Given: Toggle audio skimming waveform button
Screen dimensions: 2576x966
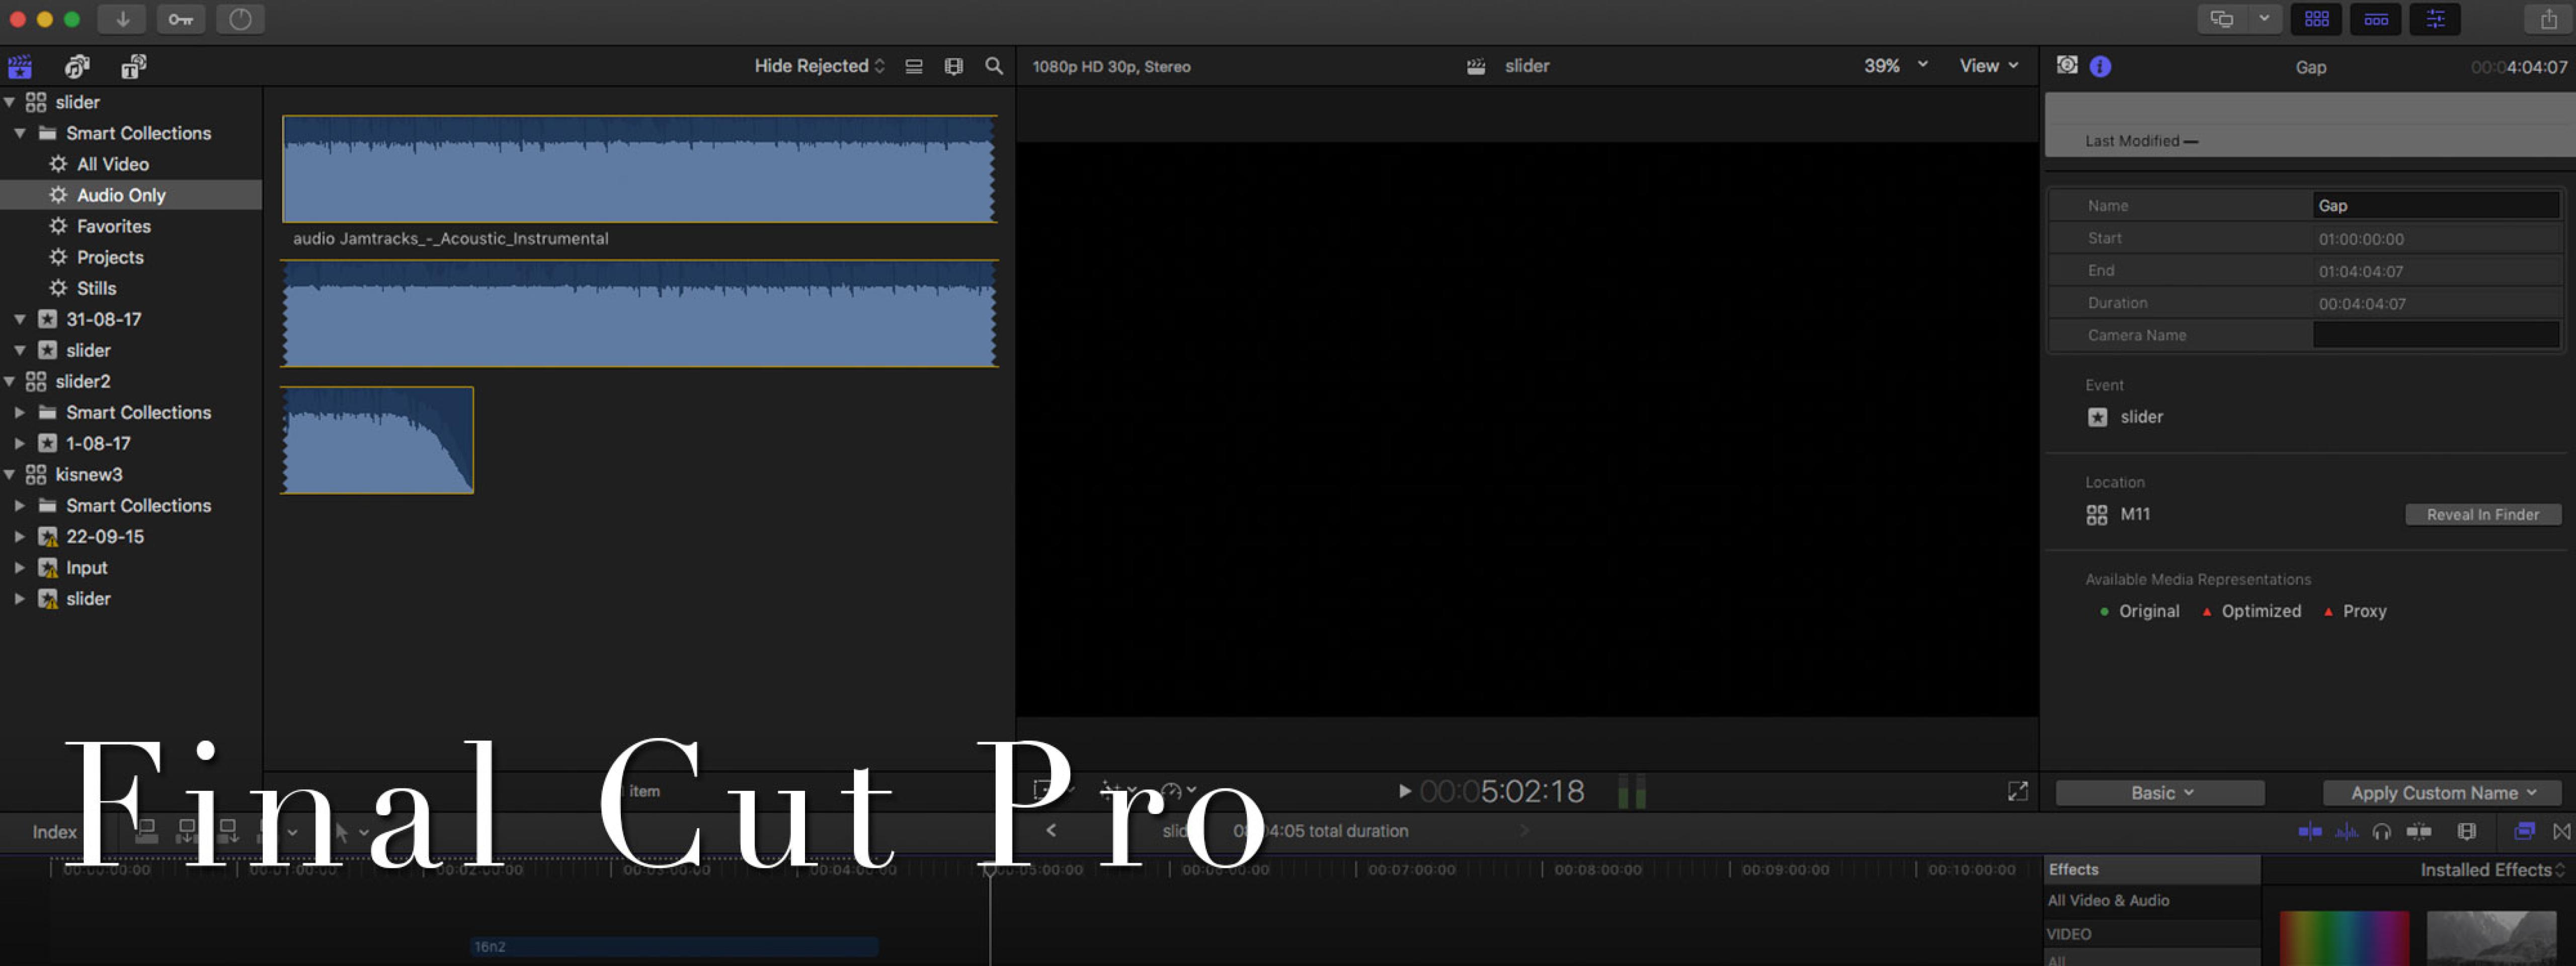Looking at the screenshot, I should click(2346, 831).
